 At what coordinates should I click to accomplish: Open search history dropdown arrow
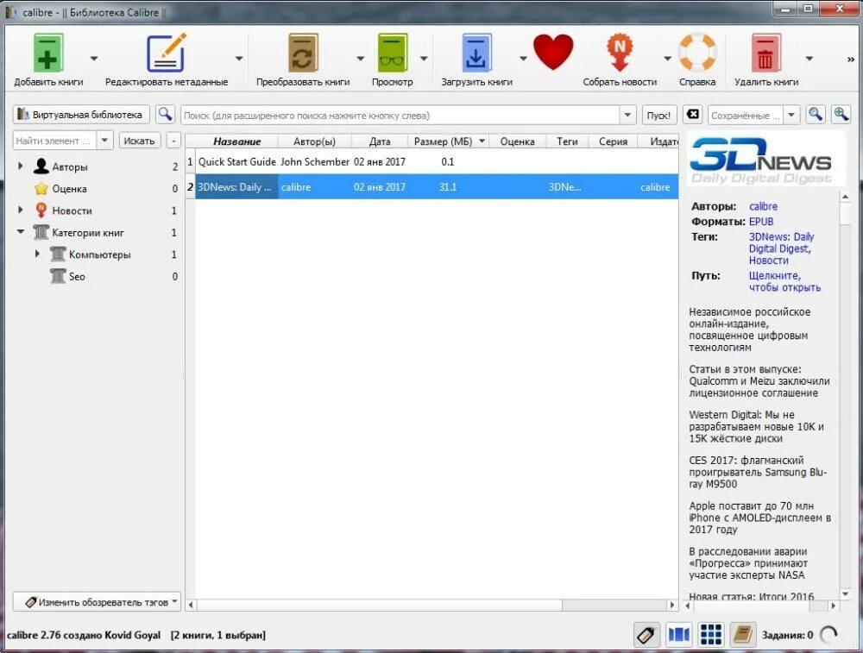pos(627,115)
